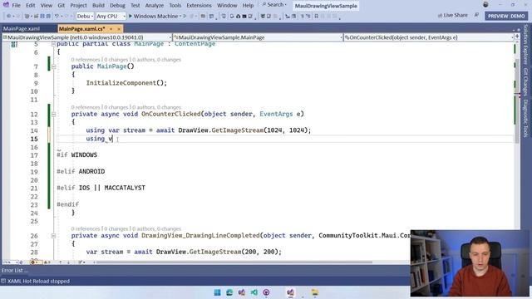532x299 pixels.
Task: Open the MauiDrawingViewSample project navigation dropdown
Action: (x=86, y=37)
